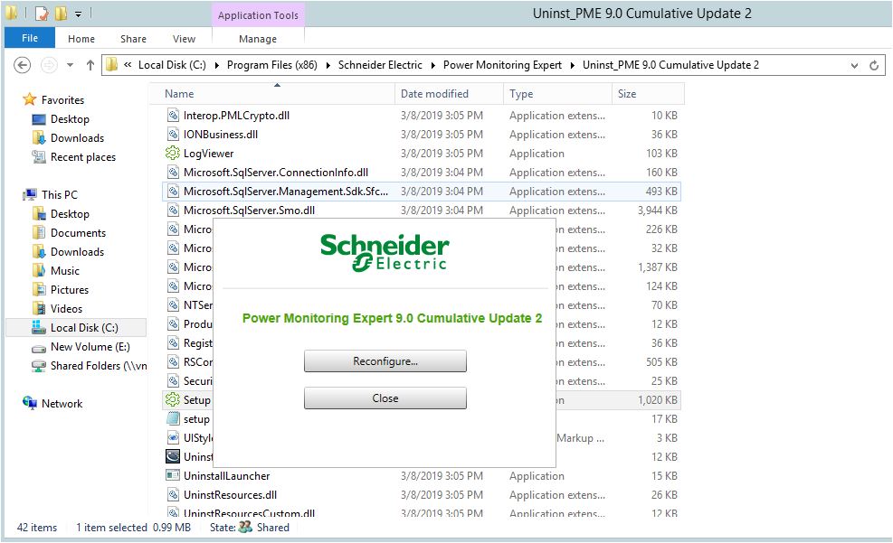The width and height of the screenshot is (893, 543).
Task: Open Customize Quick Access Toolbar dropdown
Action: tap(78, 14)
